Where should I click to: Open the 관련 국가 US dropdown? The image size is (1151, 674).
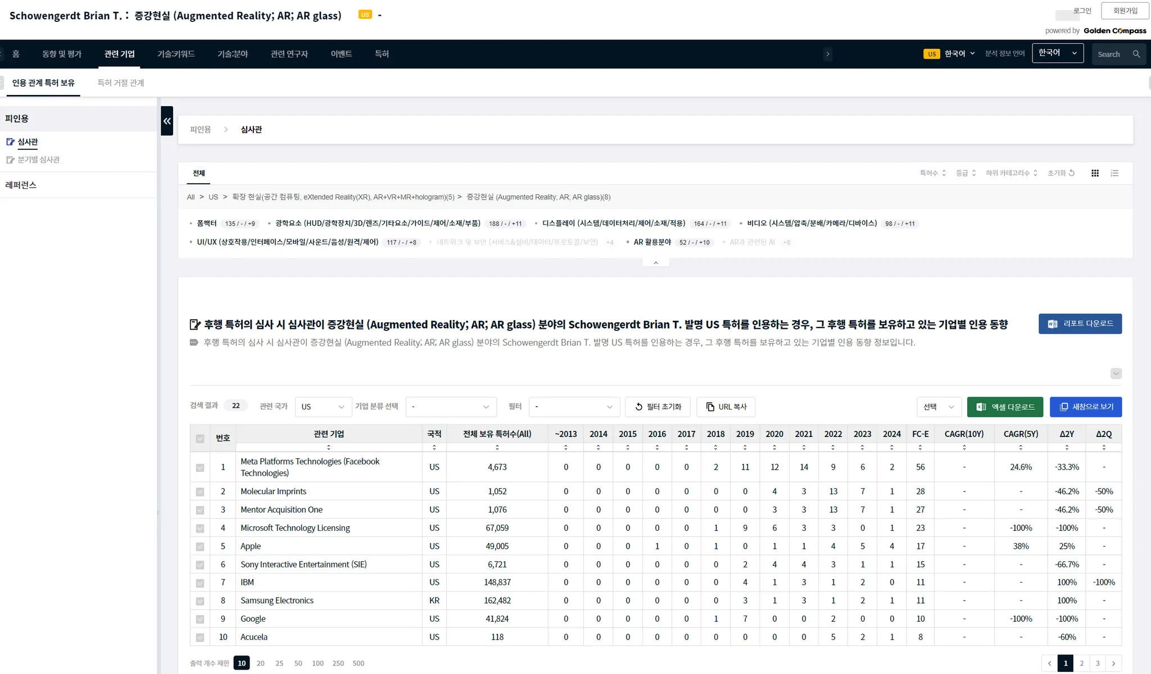coord(323,407)
